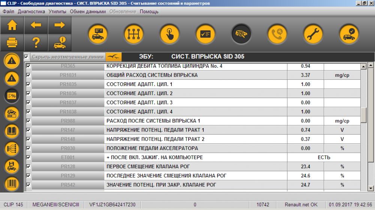Select the touch pointer hand icon
The width and height of the screenshot is (375, 210).
pos(169,34)
